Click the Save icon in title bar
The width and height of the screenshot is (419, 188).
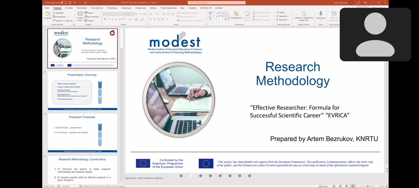point(70,3)
